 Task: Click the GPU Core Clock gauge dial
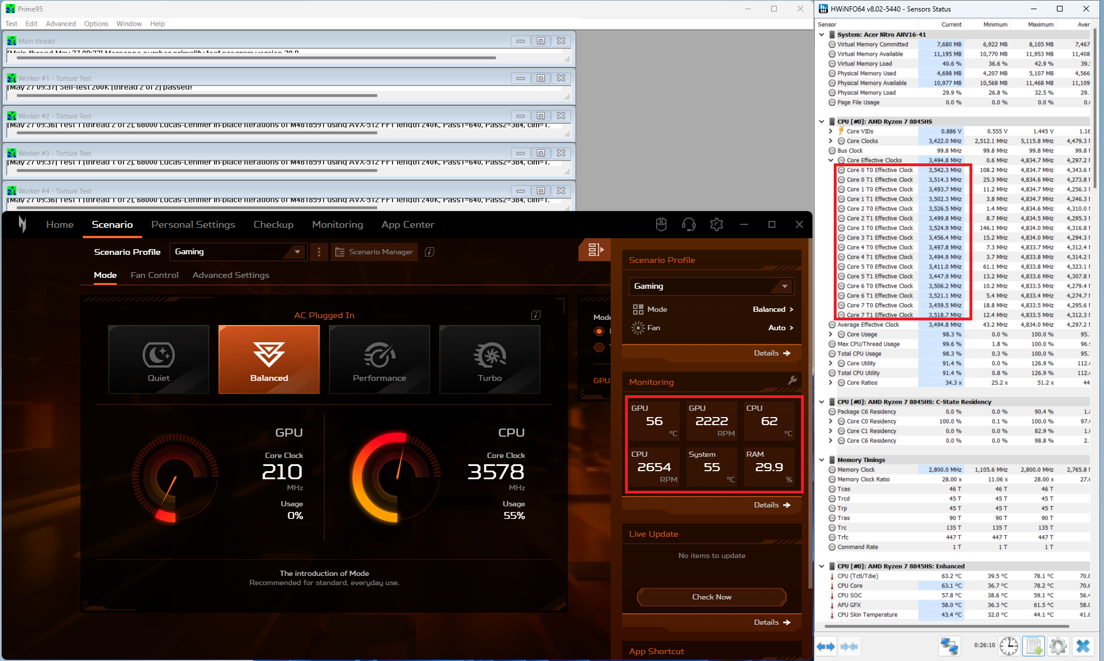[x=175, y=477]
